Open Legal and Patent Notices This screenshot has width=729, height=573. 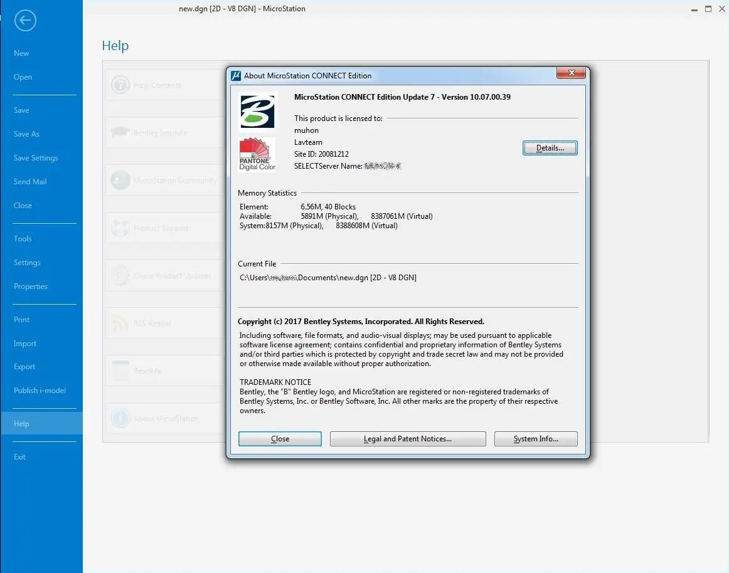[x=408, y=439]
